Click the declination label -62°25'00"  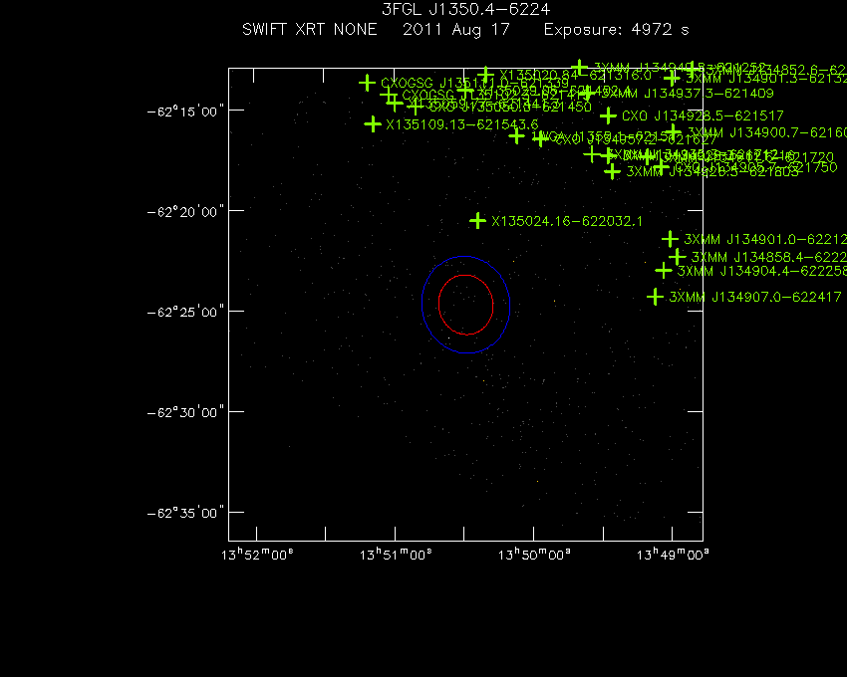click(185, 312)
